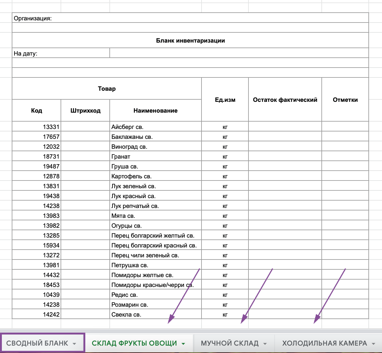382x353 pixels.
Task: Select the Отметки column header
Action: point(345,100)
